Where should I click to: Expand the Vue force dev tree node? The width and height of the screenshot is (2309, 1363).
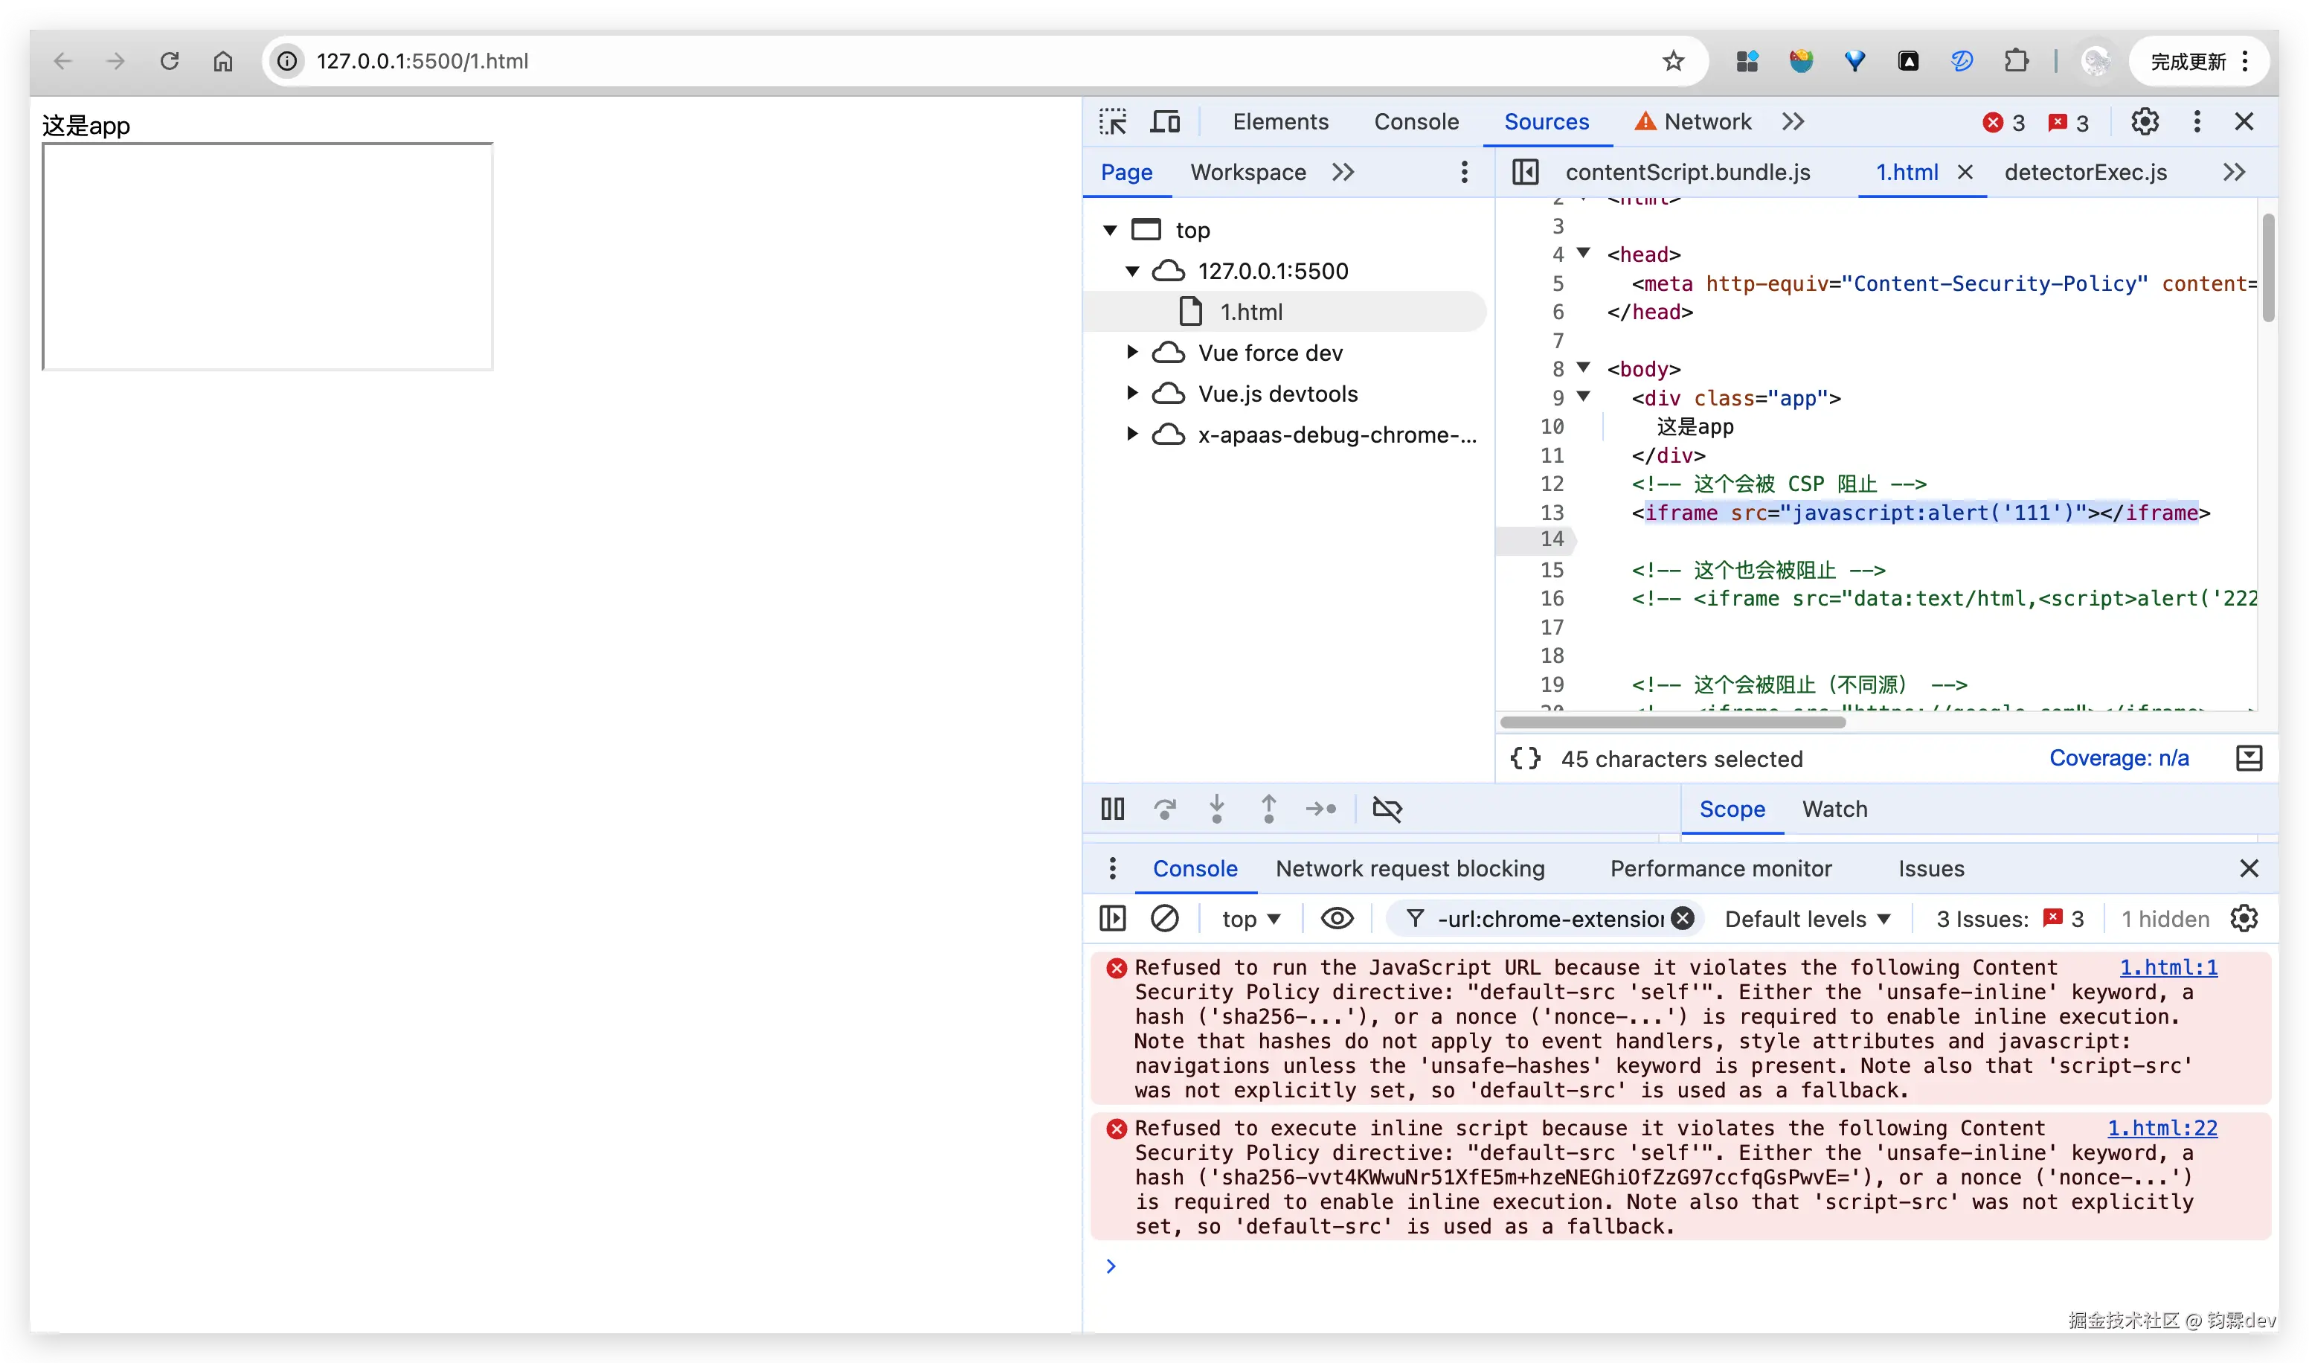pyautogui.click(x=1132, y=353)
